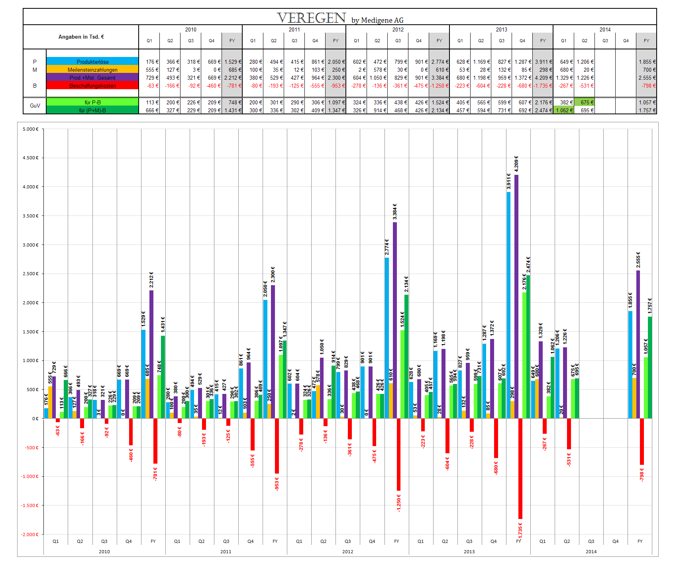
Task: Click the purple 2012 FY bar reaching 3.384 €
Action: point(395,321)
